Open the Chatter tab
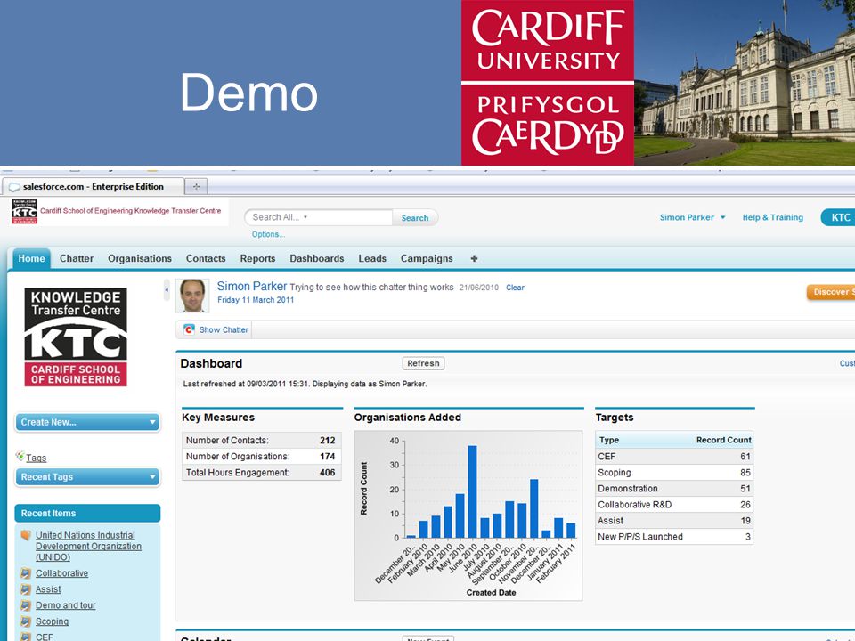 [77, 258]
